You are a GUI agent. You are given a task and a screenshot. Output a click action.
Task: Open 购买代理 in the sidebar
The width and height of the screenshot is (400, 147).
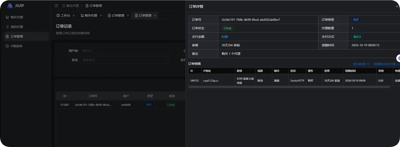coord(17,17)
